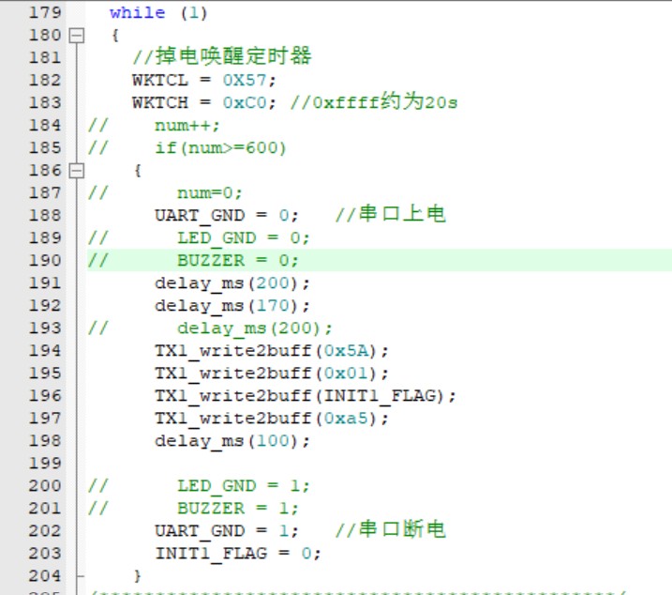
Task: Click the '//串口断电' comment
Action: pos(391,529)
